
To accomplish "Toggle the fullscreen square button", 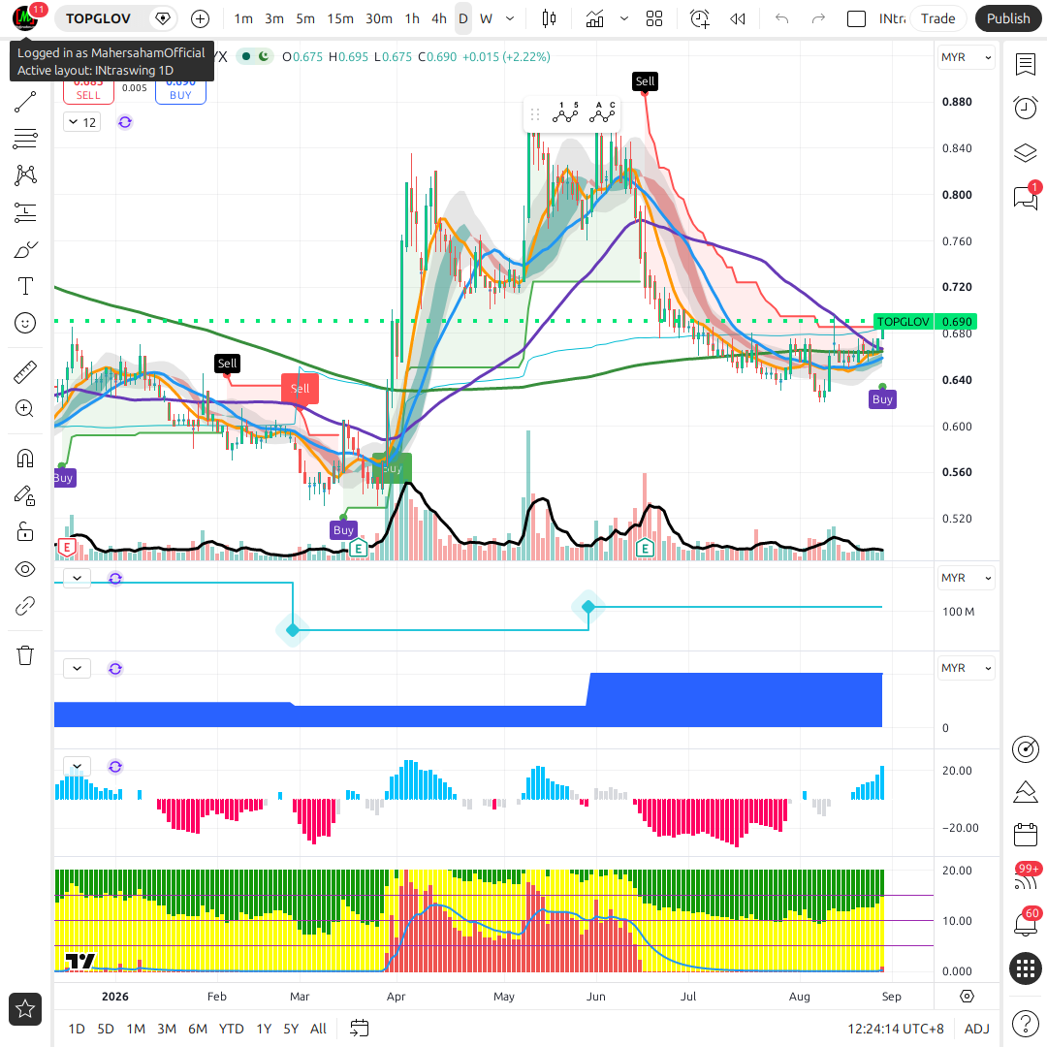I will [x=856, y=18].
